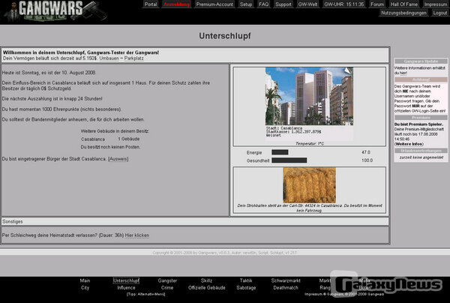Open Main in the bottom navigation

[x=85, y=280]
